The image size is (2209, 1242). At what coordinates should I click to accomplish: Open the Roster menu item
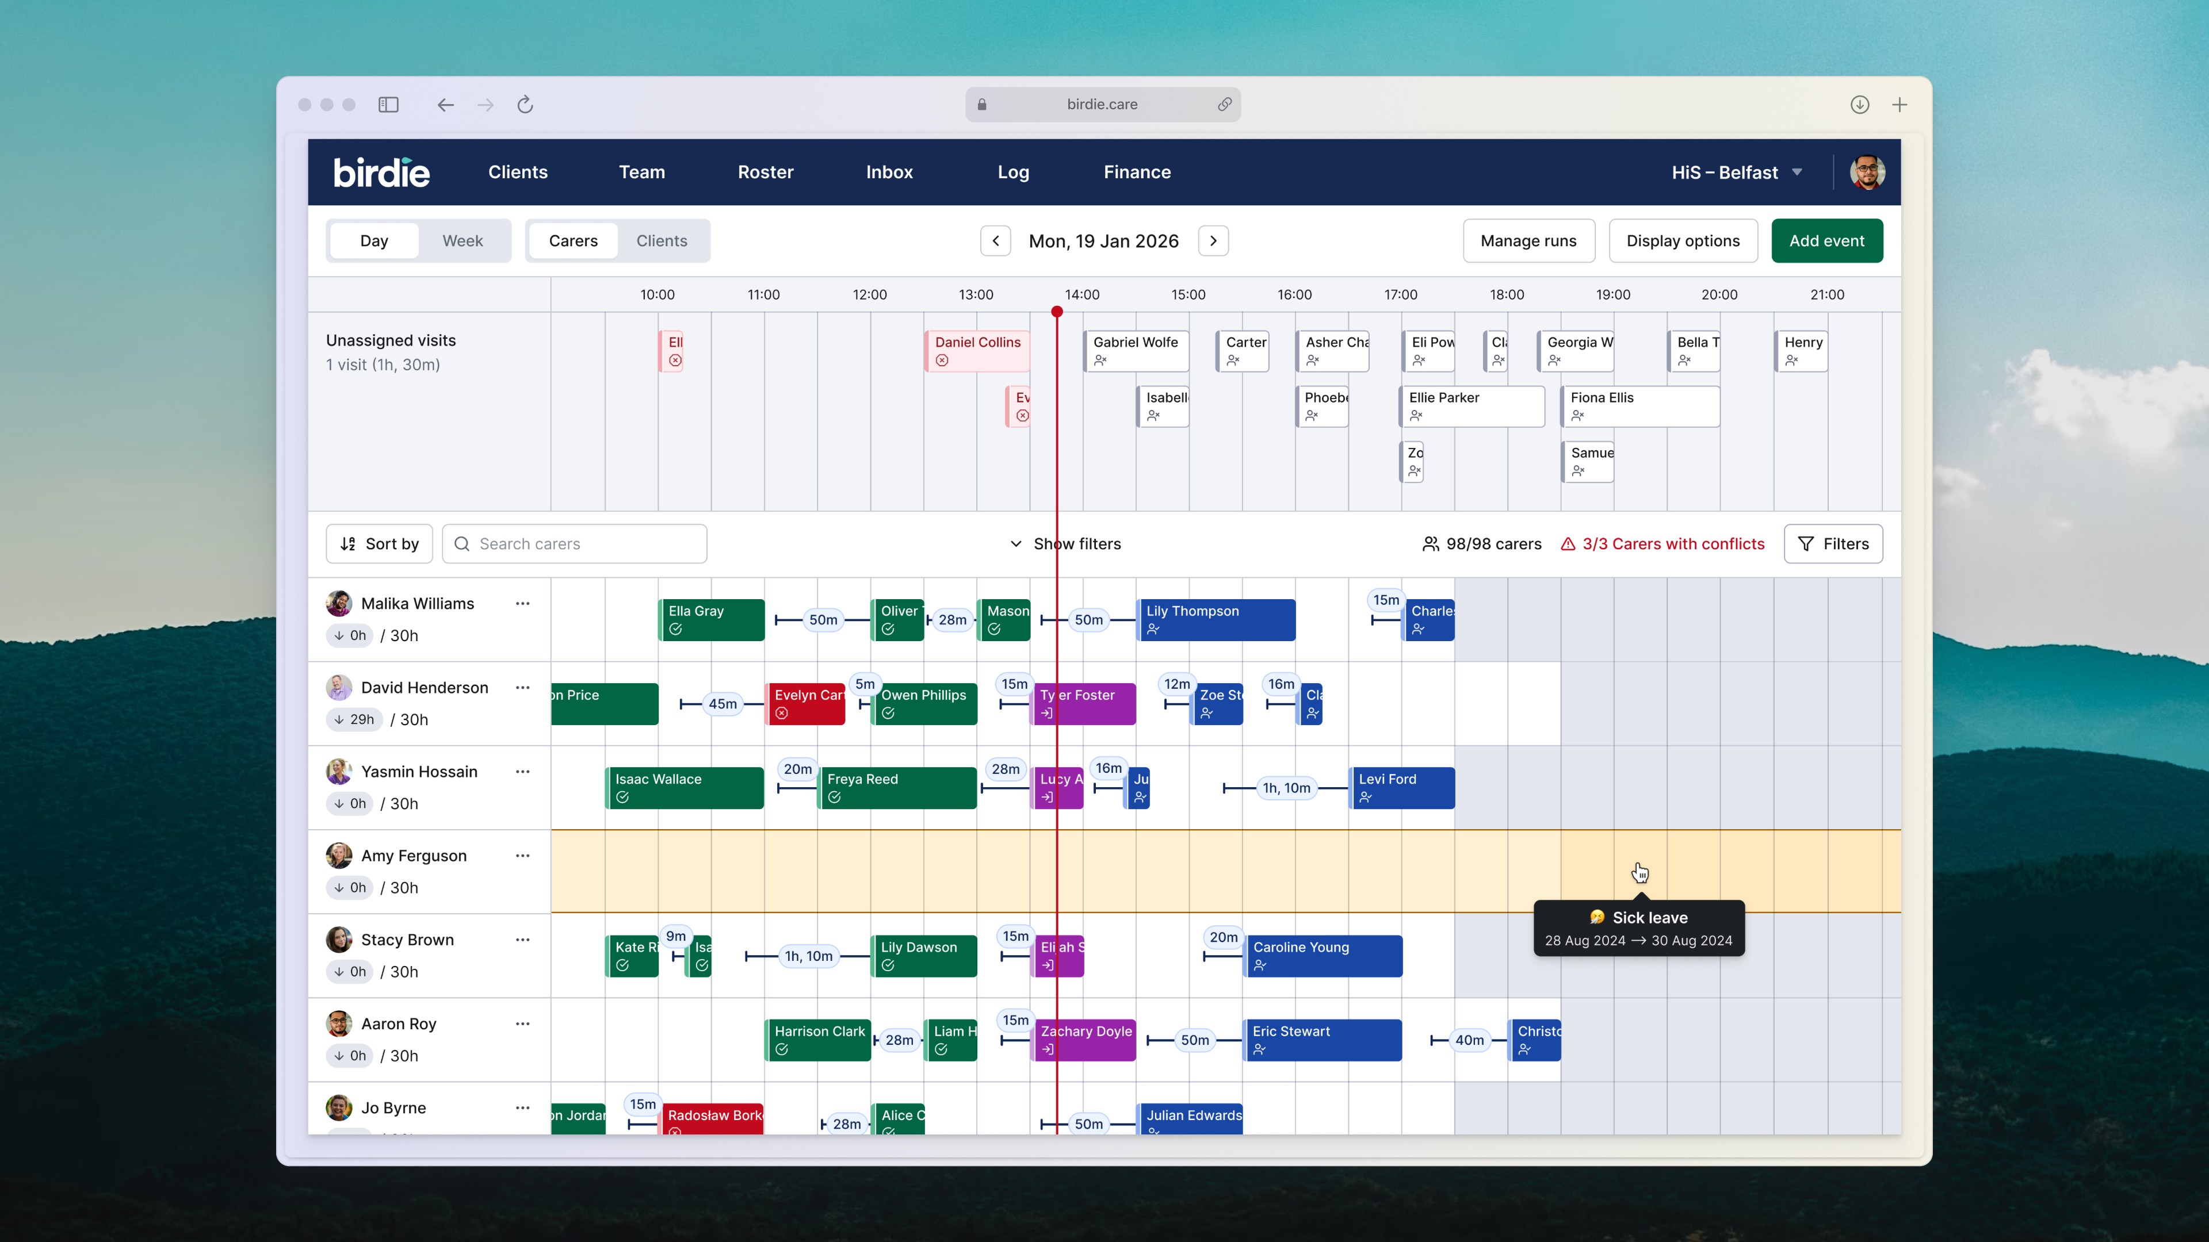coord(765,172)
